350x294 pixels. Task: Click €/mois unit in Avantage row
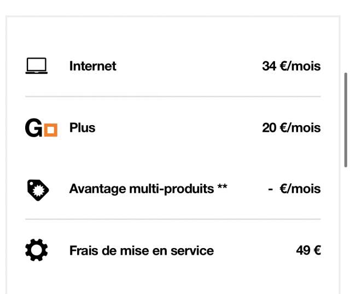300,189
